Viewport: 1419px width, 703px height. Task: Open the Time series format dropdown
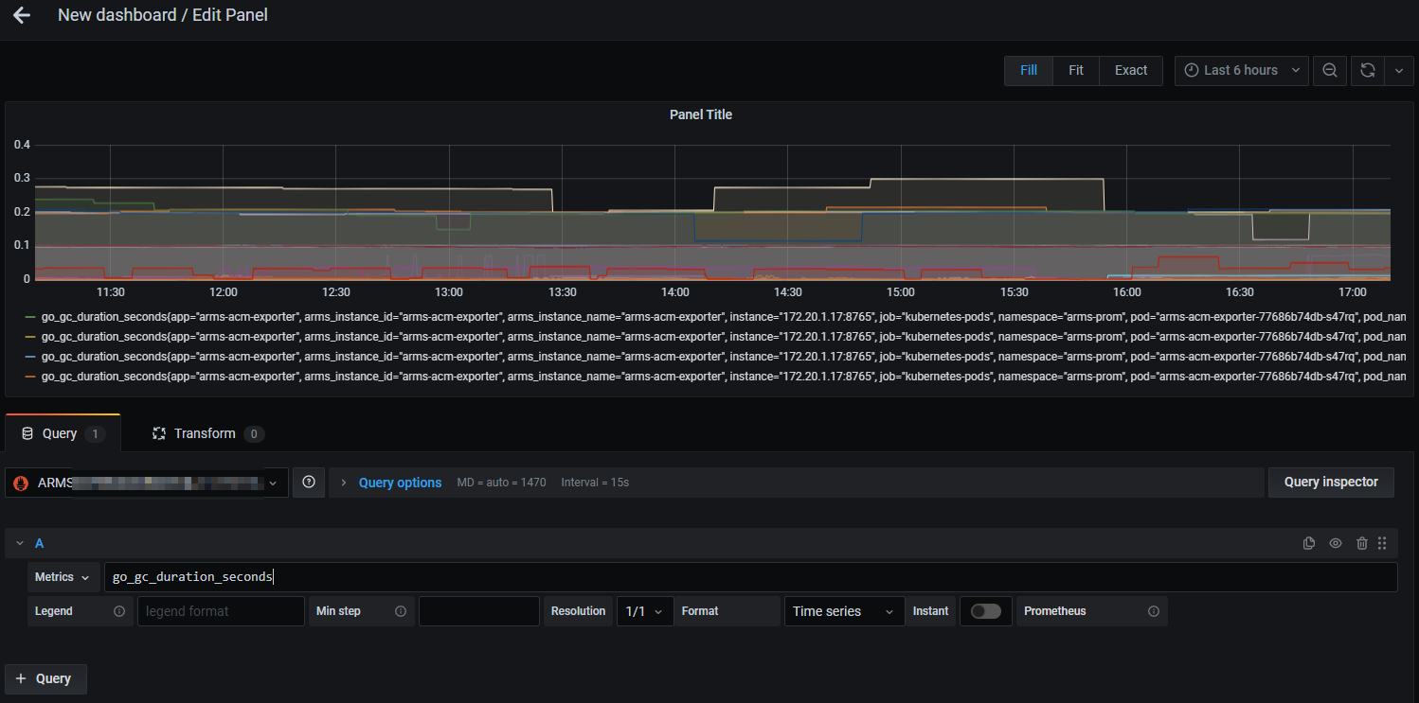pyautogui.click(x=844, y=611)
